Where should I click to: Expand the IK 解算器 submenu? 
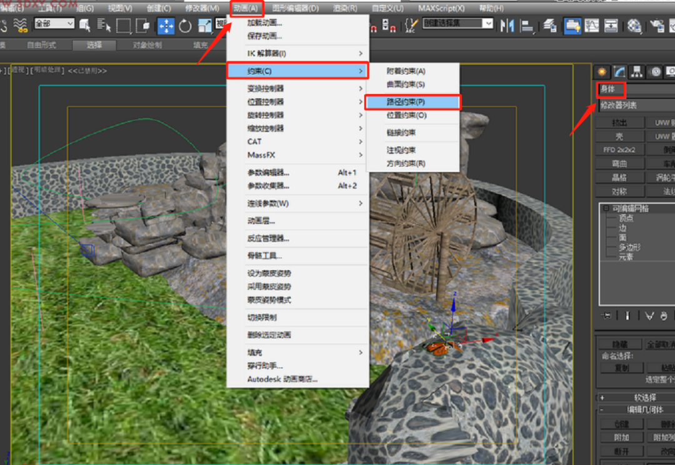298,53
